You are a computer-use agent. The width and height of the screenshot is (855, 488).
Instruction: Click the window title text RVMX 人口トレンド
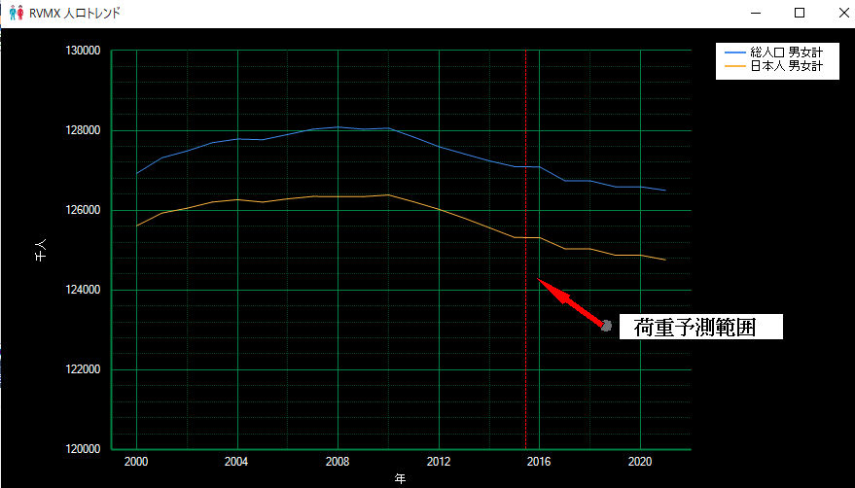(x=76, y=14)
